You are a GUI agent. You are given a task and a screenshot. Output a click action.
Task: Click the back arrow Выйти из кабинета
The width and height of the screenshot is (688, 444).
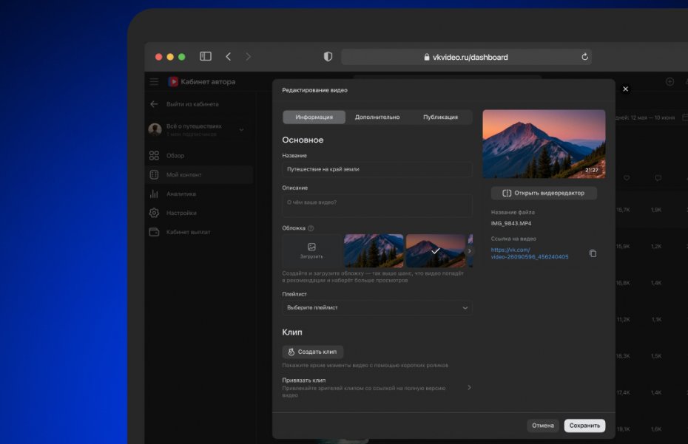coord(154,104)
